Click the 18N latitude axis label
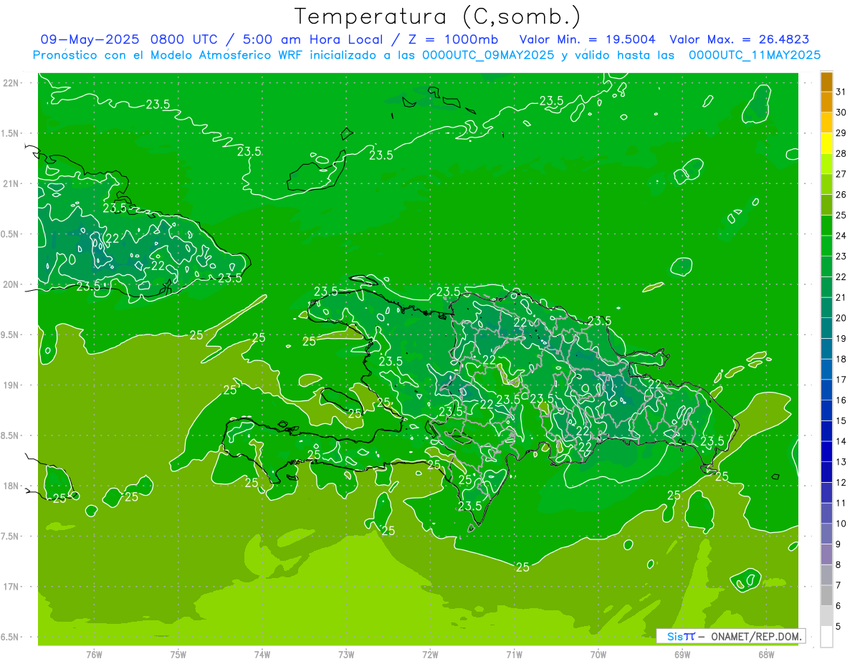 point(11,486)
